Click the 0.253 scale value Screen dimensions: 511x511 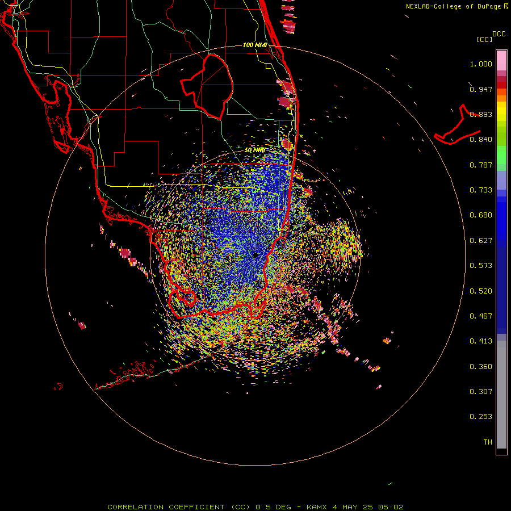point(481,417)
